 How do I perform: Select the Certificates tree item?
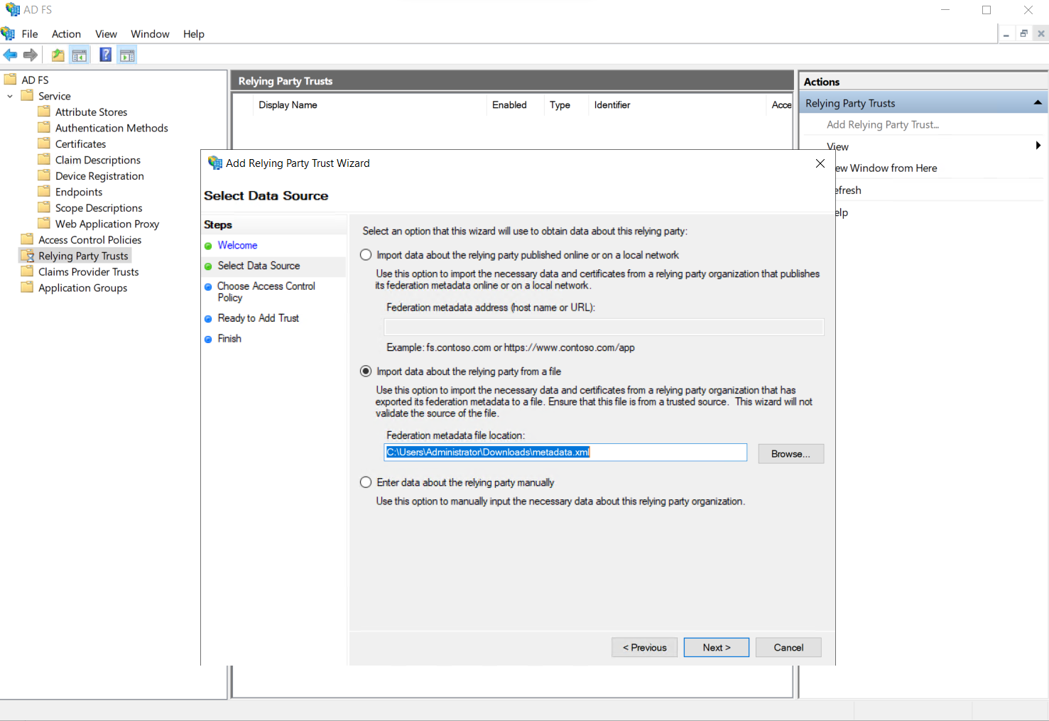[x=80, y=143]
